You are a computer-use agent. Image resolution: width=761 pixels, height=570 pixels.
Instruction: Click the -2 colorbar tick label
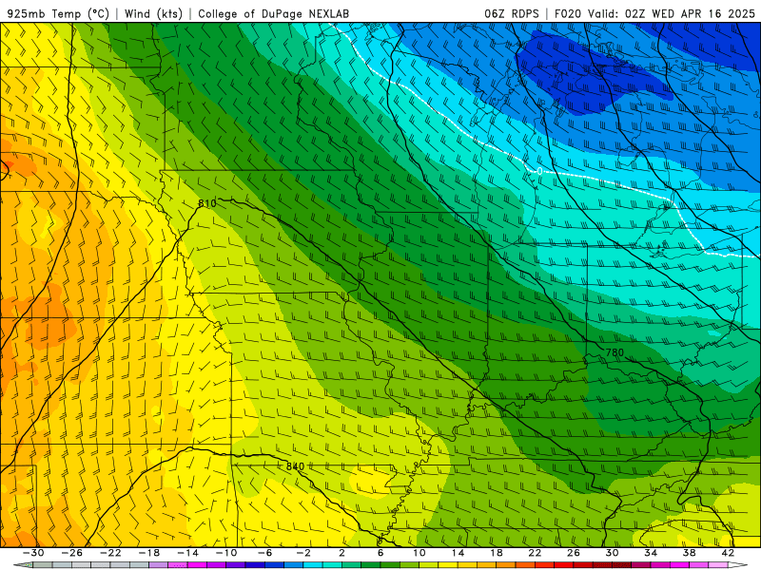click(x=303, y=553)
